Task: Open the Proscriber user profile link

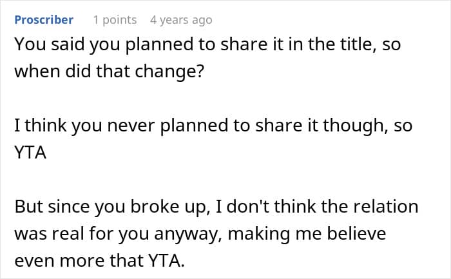Action: tap(44, 20)
